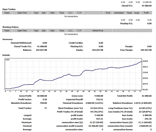Click the Taxes column header

coord(129,13)
